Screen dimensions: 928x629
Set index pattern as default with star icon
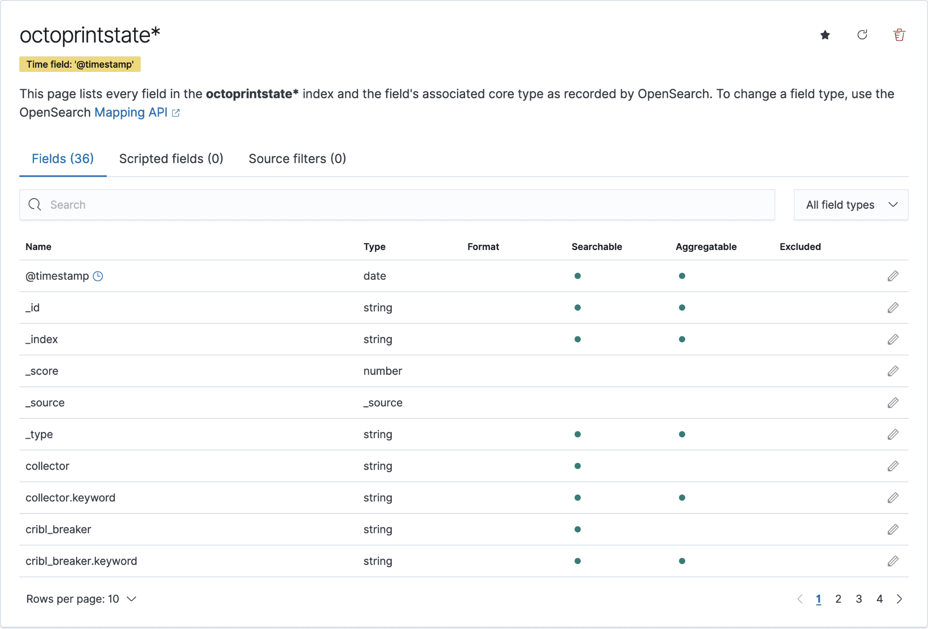pyautogui.click(x=825, y=35)
